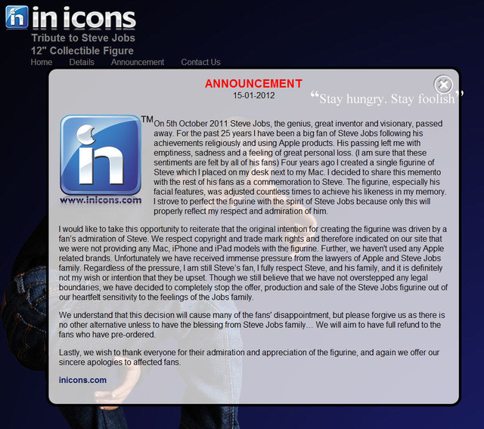484x429 pixels.
Task: Click the small inicons logo icon in header
Action: pyautogui.click(x=17, y=17)
